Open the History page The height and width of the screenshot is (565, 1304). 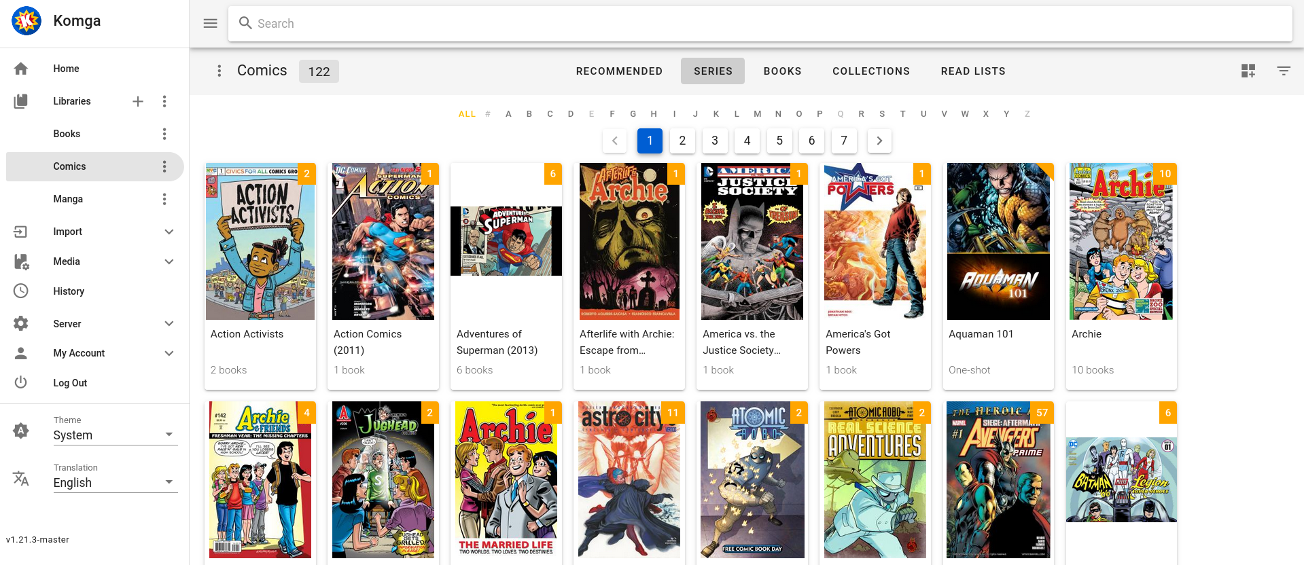click(x=69, y=291)
